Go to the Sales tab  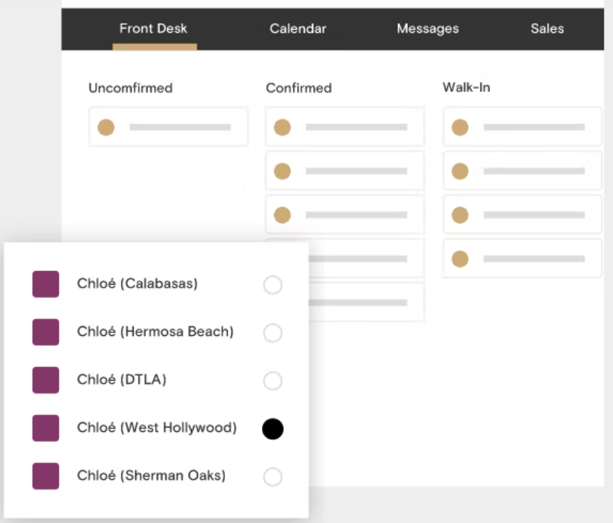click(547, 29)
